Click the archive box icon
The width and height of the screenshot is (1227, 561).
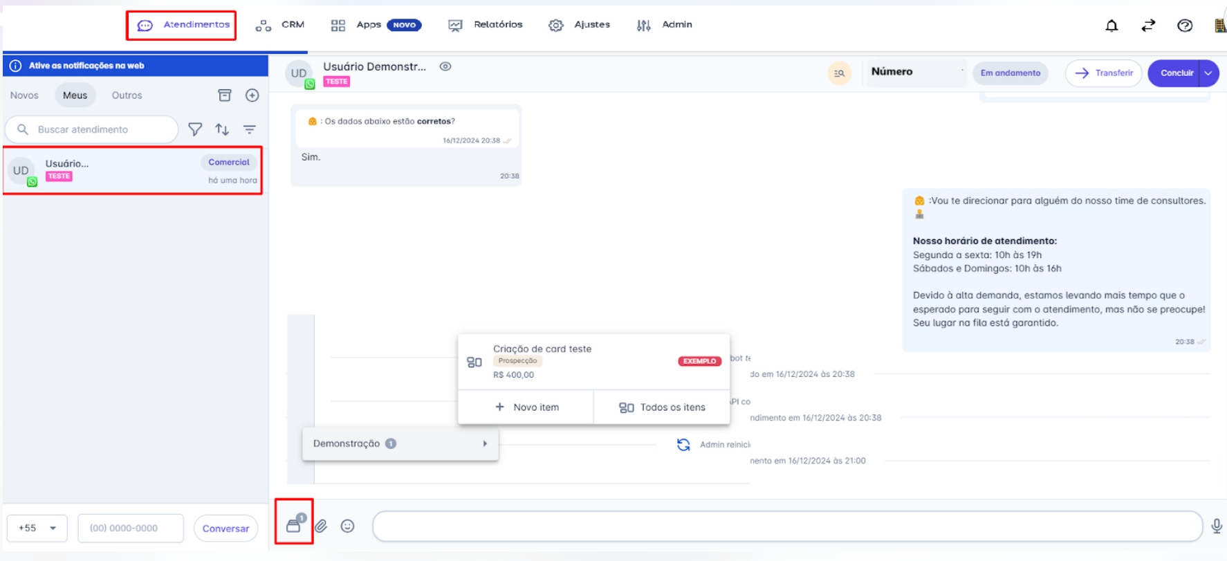tap(225, 95)
